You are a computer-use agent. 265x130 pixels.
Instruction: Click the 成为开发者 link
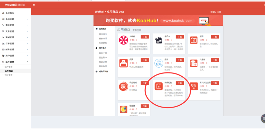[x=103, y=71]
